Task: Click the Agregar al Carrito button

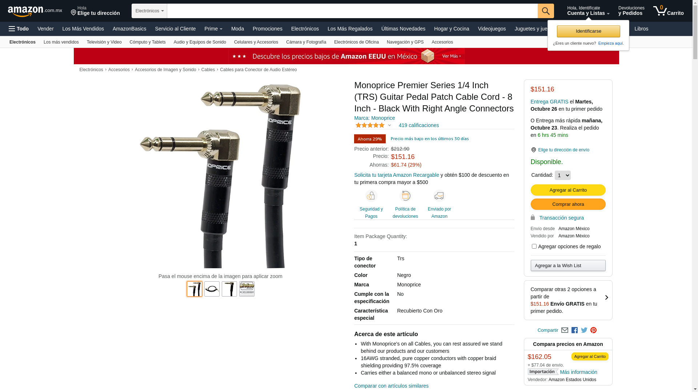Action: (568, 190)
